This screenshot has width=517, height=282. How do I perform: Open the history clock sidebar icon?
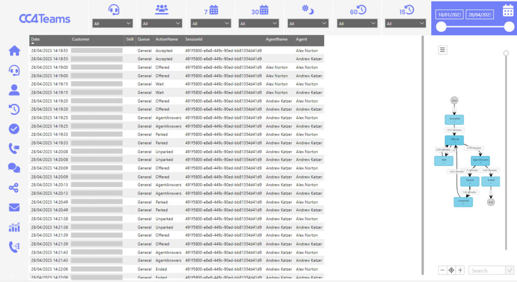[14, 109]
